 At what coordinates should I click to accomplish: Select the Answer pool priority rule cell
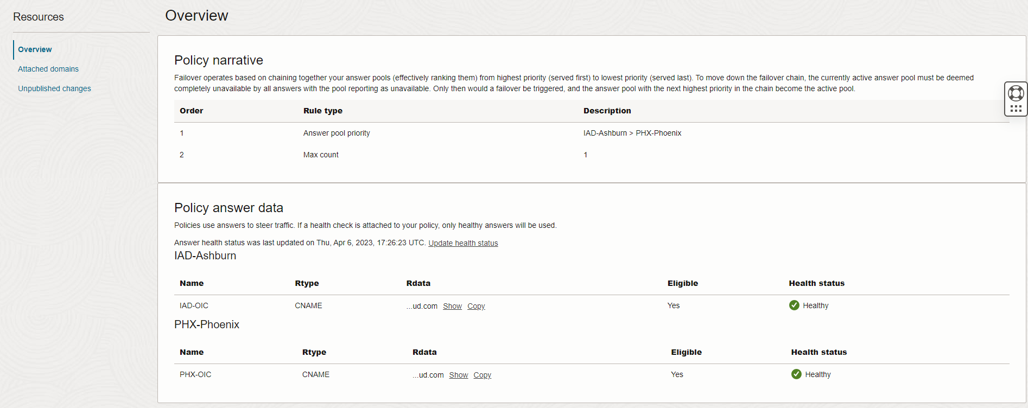pyautogui.click(x=337, y=133)
